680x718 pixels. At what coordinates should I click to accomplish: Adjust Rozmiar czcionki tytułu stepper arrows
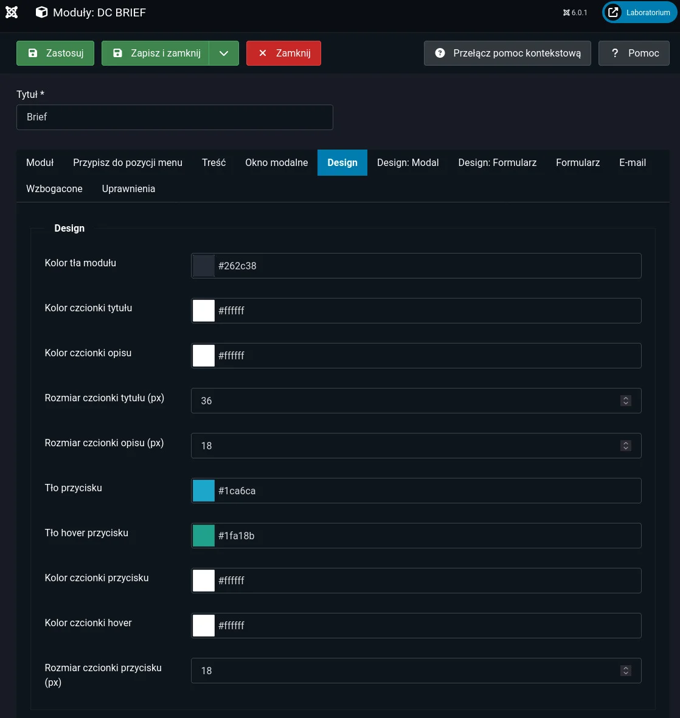(625, 401)
